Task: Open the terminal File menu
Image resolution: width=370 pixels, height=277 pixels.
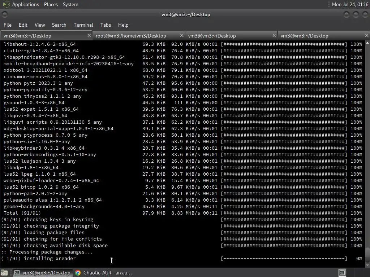Action: [x=7, y=25]
